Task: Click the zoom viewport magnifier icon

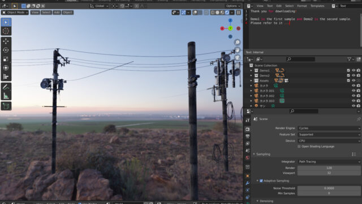Action: 237,42
